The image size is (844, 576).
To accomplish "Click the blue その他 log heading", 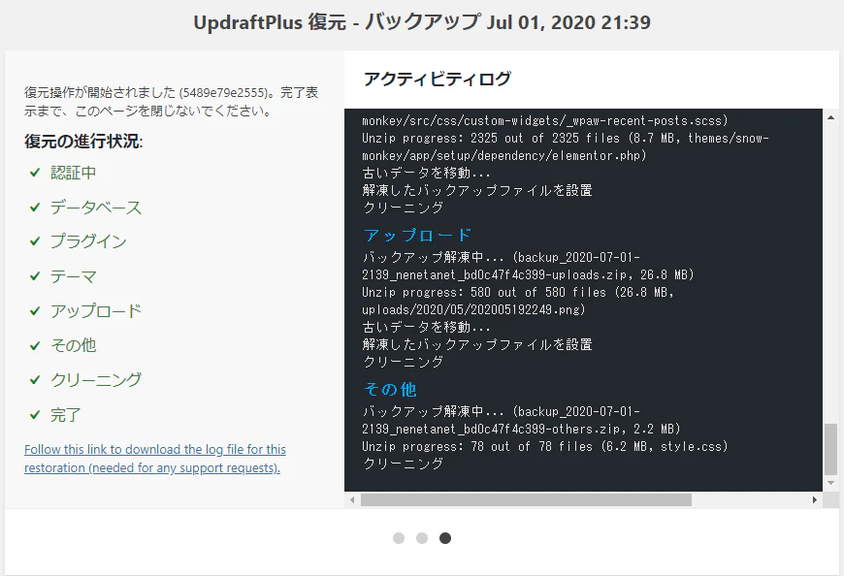I will tap(390, 390).
